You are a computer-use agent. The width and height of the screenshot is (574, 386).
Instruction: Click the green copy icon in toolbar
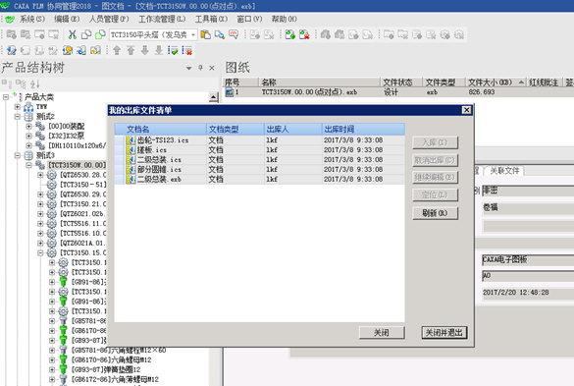pos(100,34)
